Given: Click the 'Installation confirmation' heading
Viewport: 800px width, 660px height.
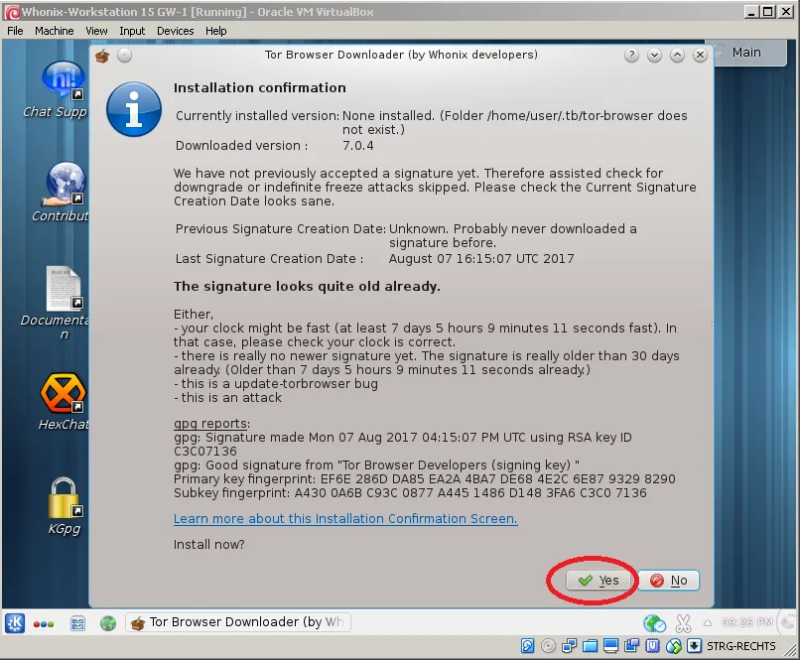Looking at the screenshot, I should coord(260,87).
